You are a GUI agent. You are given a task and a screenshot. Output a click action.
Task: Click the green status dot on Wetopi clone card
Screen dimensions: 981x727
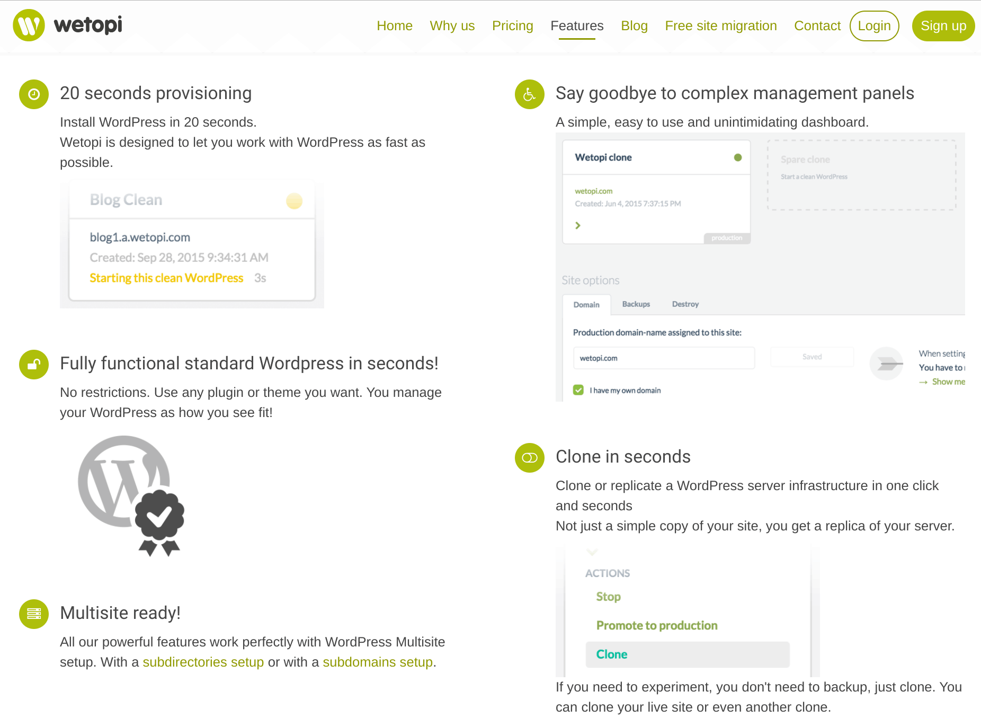point(738,157)
